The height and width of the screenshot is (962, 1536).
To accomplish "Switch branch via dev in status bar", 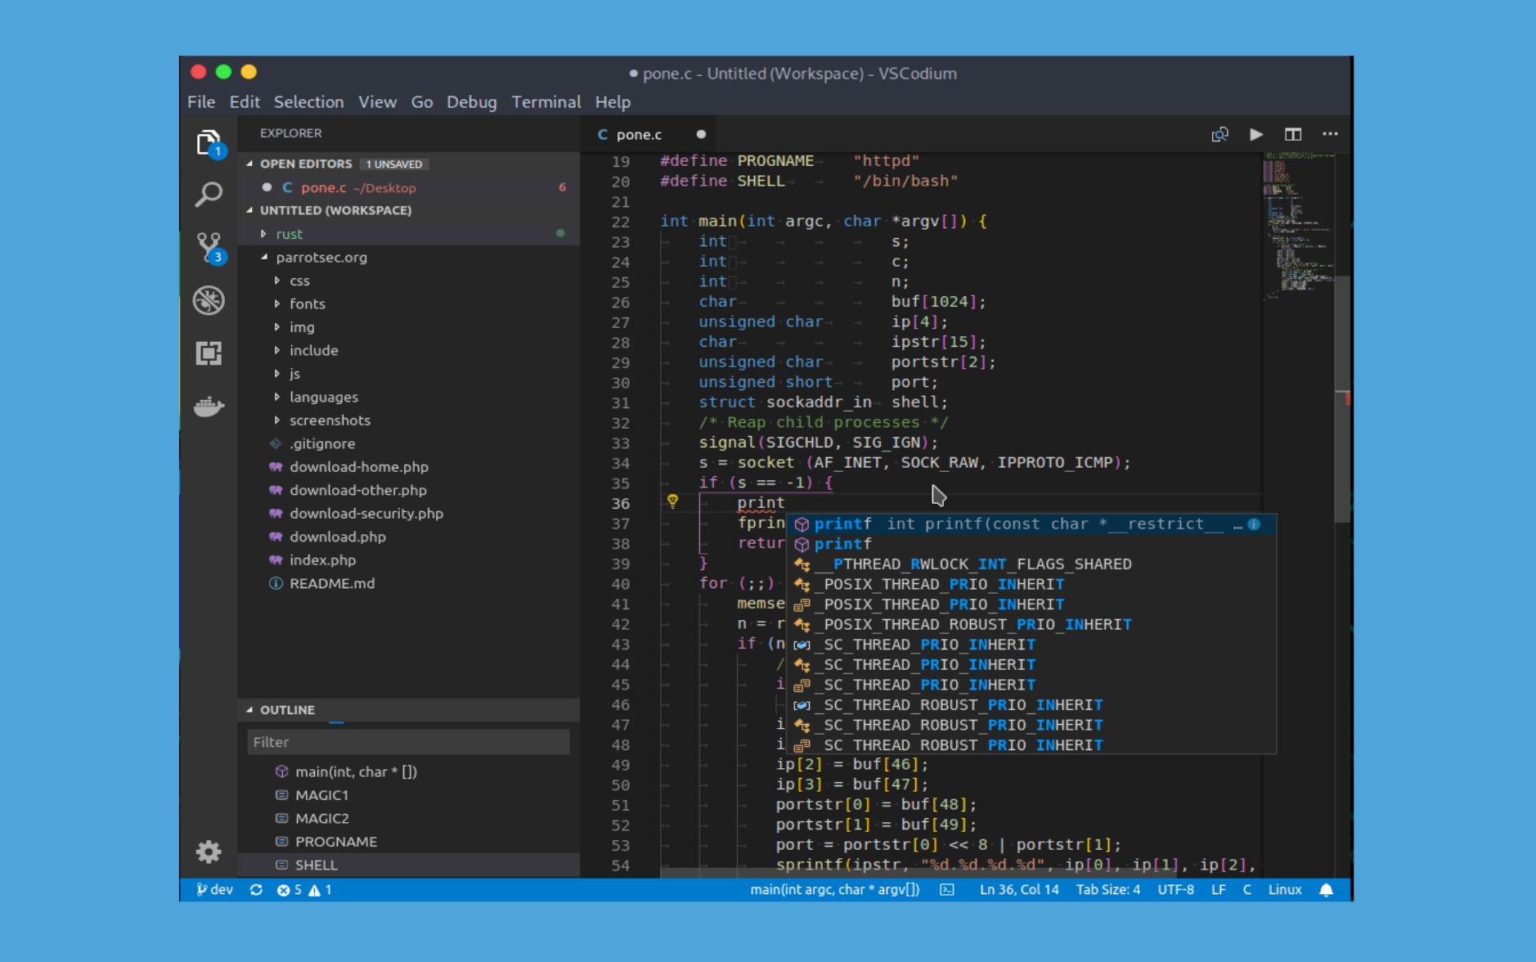I will pyautogui.click(x=214, y=889).
